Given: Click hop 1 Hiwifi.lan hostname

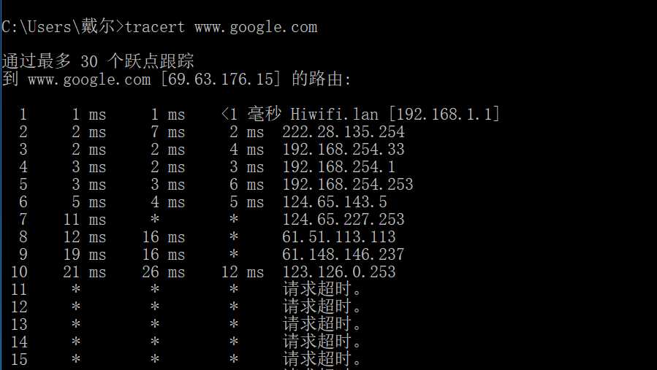Looking at the screenshot, I should coord(335,115).
